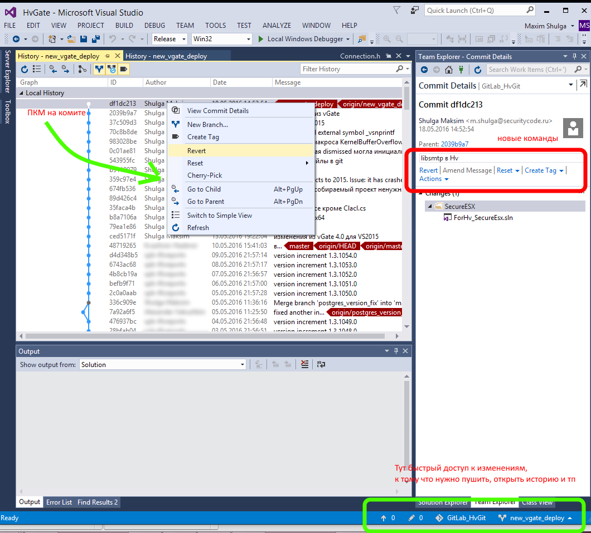Click the pop-out arrow icon beside Commit Details
Viewport: 591px width, 533px height.
coord(583,84)
